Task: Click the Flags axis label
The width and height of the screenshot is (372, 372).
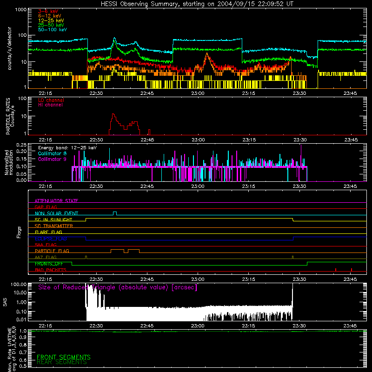Action: 19,232
